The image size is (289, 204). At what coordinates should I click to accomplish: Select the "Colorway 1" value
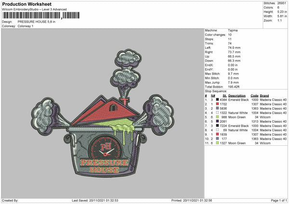point(26,26)
